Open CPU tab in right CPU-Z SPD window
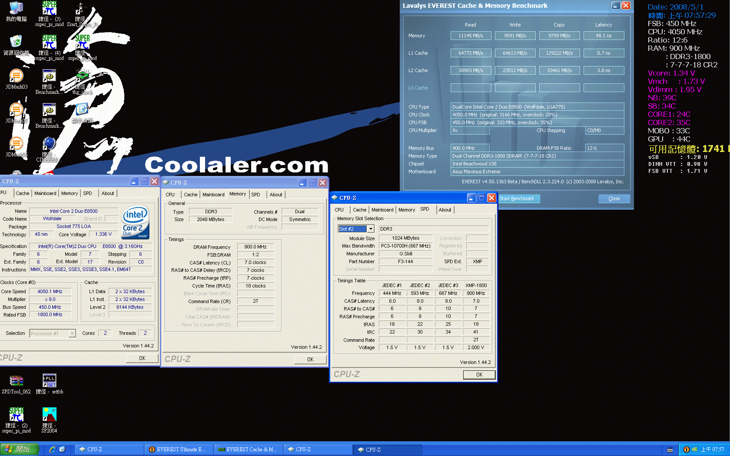 point(339,210)
